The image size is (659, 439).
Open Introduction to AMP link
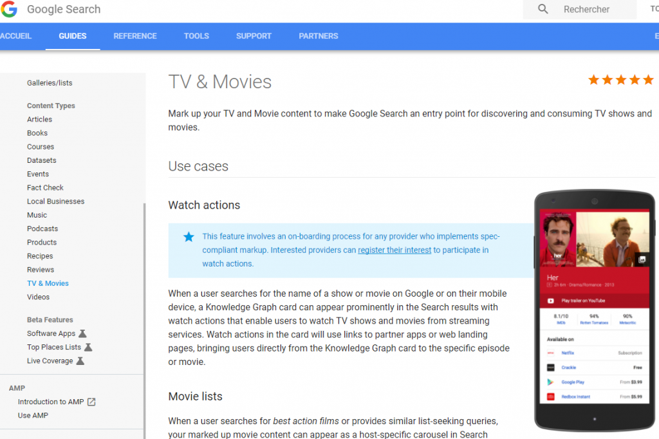[51, 402]
